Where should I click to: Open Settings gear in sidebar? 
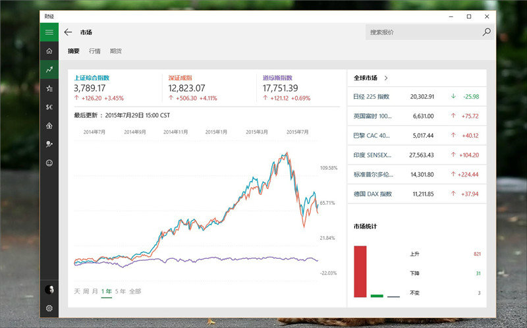click(x=49, y=308)
